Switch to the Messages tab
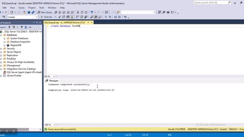The image size is (244, 137). 52,81
